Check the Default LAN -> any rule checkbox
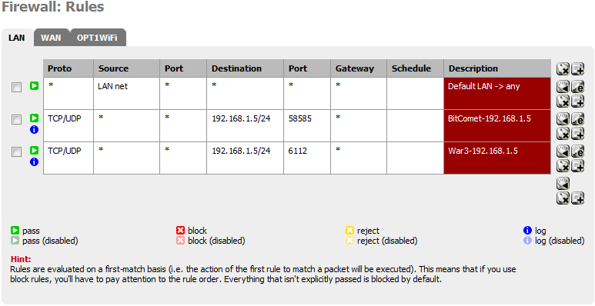Image resolution: width=595 pixels, height=306 pixels. tap(16, 88)
